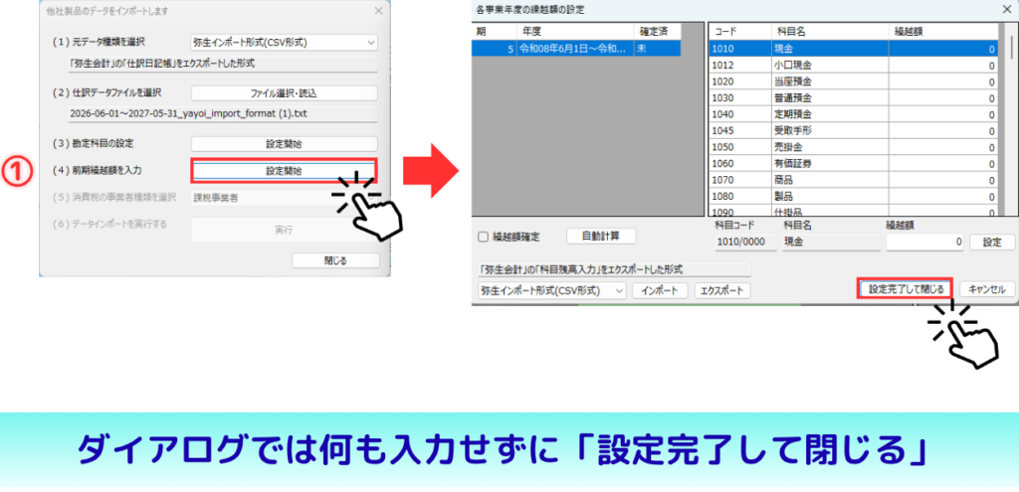Click the 繰越額 input field
Image resolution: width=1019 pixels, height=492 pixels.
pos(924,243)
